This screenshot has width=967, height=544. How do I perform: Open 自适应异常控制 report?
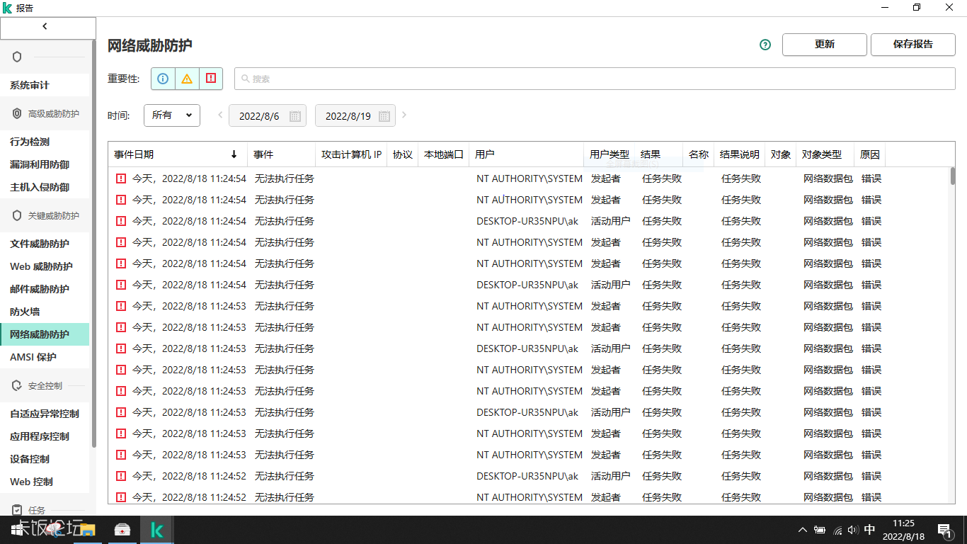click(45, 414)
